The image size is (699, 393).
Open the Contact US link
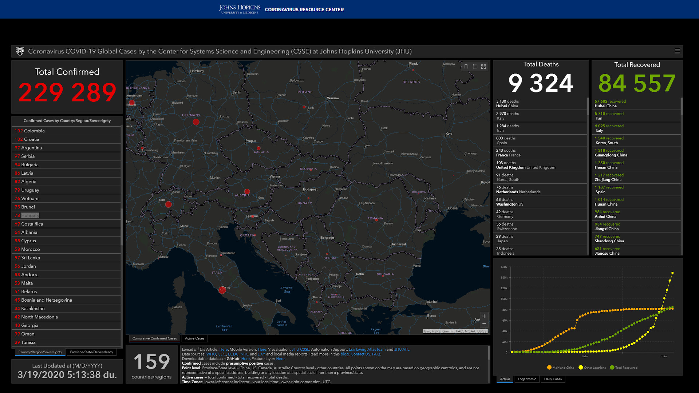pos(360,354)
